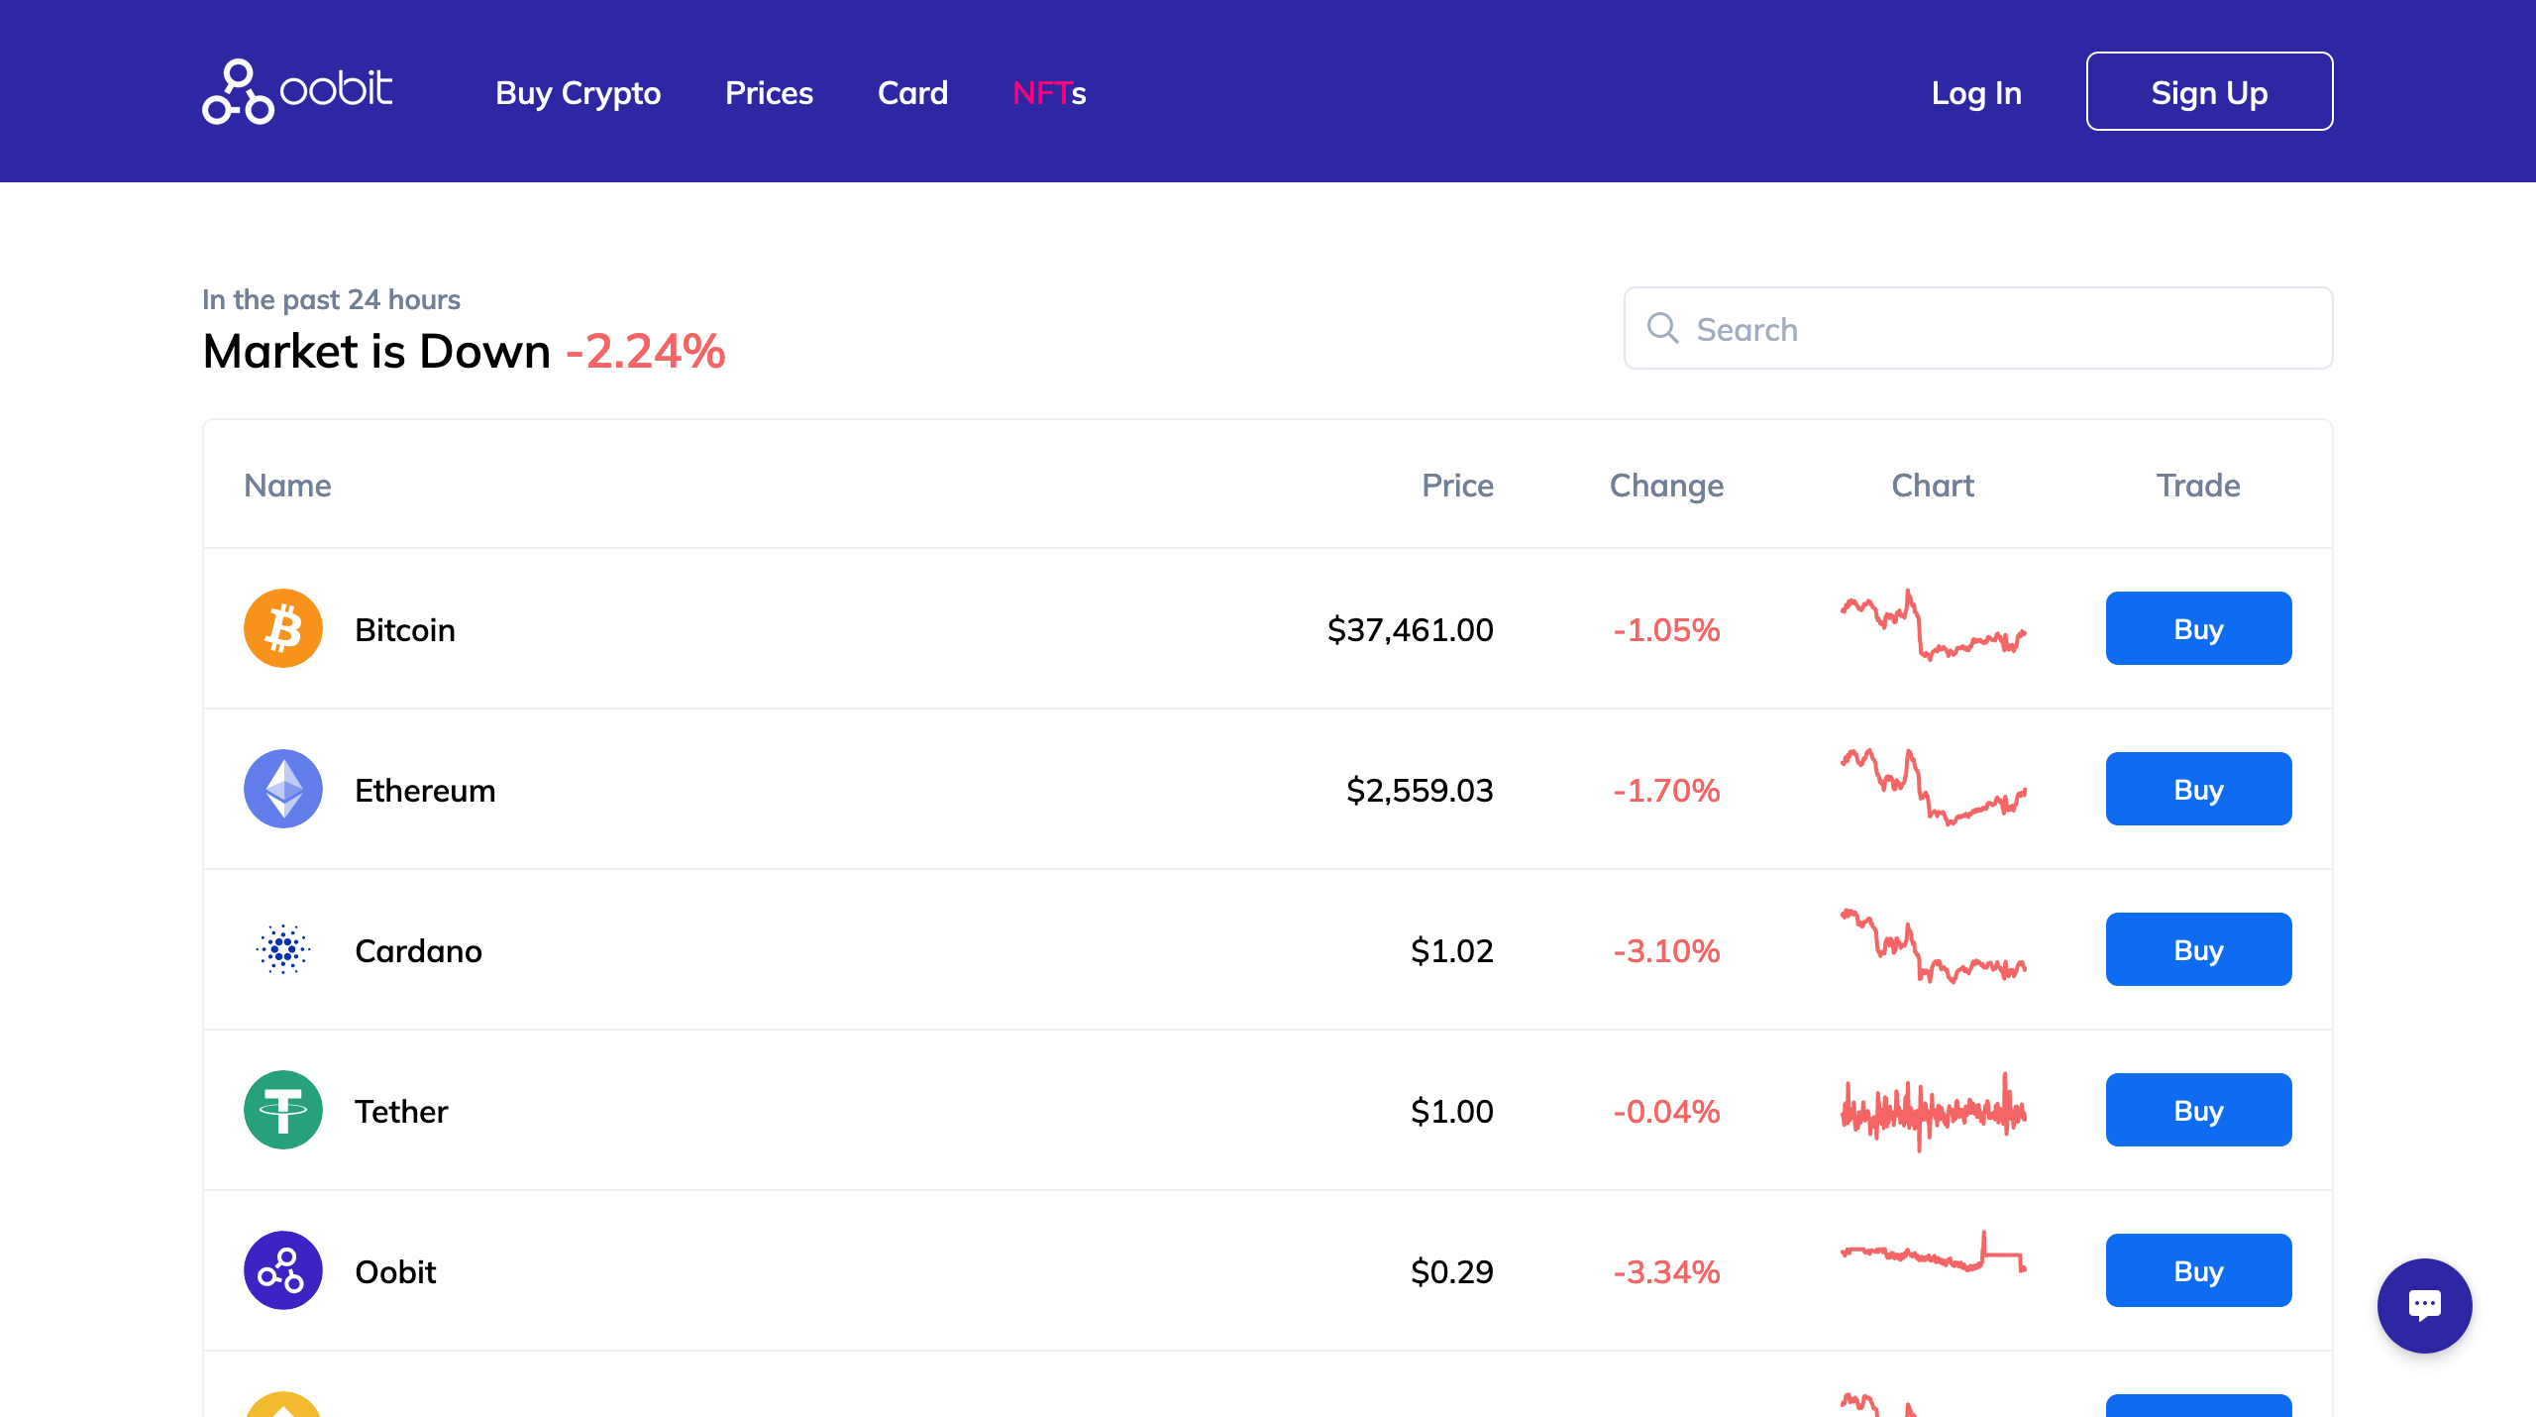Screen dimensions: 2536x1417
Task: Click the search magnifier icon
Action: 1662,328
